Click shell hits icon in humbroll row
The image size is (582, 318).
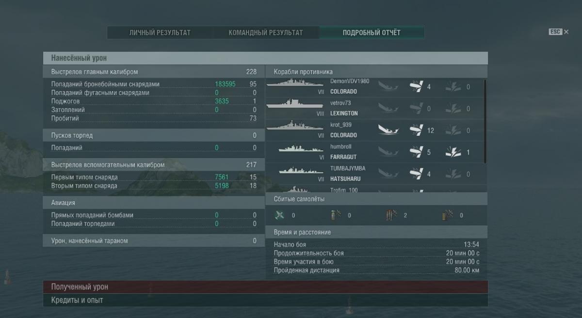[416, 153]
